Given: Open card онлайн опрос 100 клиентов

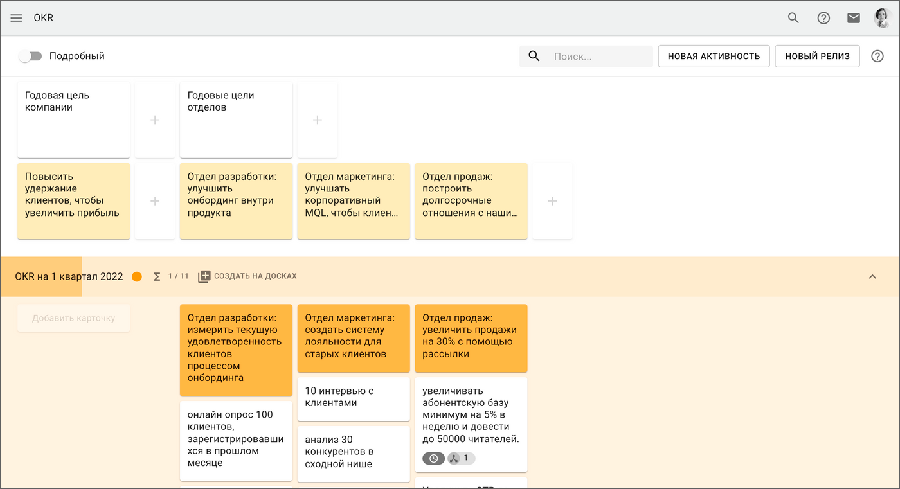Looking at the screenshot, I should pyautogui.click(x=236, y=441).
